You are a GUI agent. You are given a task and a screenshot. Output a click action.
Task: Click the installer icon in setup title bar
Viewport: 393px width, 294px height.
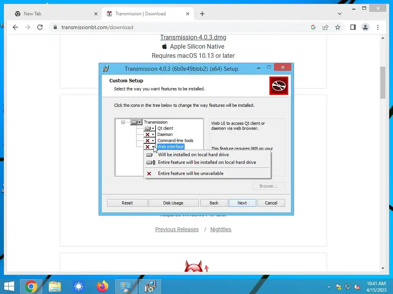tap(106, 69)
